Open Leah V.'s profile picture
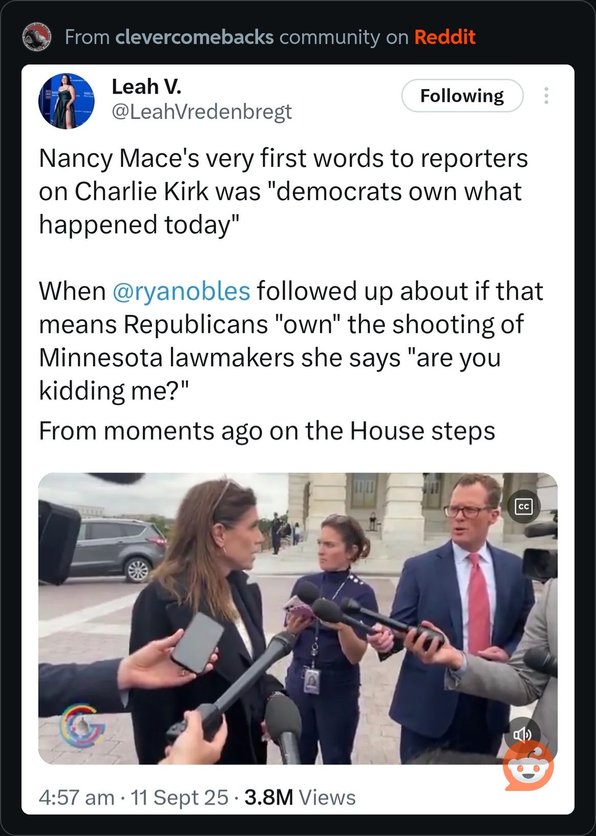The image size is (596, 836). pos(66,101)
